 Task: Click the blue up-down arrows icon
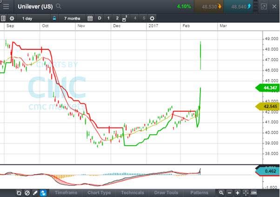(43, 193)
